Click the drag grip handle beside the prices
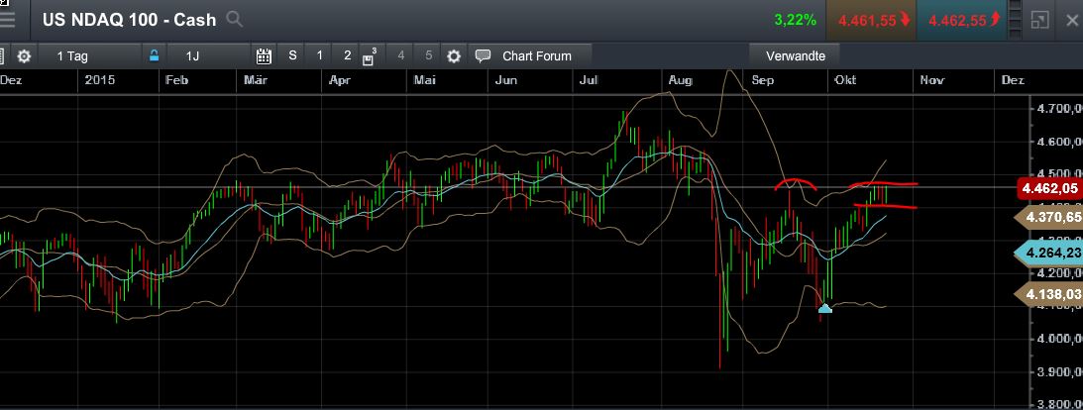 1015,20
